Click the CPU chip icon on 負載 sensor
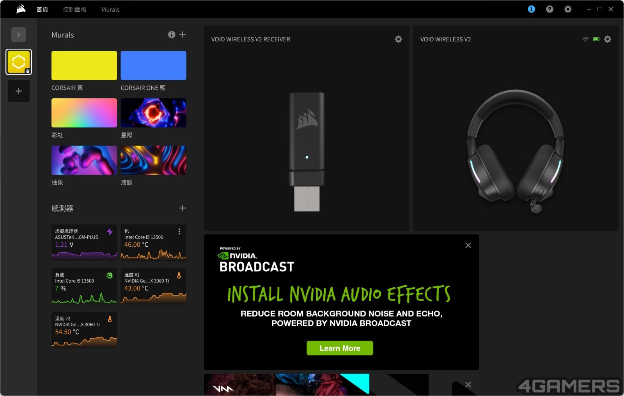 pyautogui.click(x=110, y=275)
